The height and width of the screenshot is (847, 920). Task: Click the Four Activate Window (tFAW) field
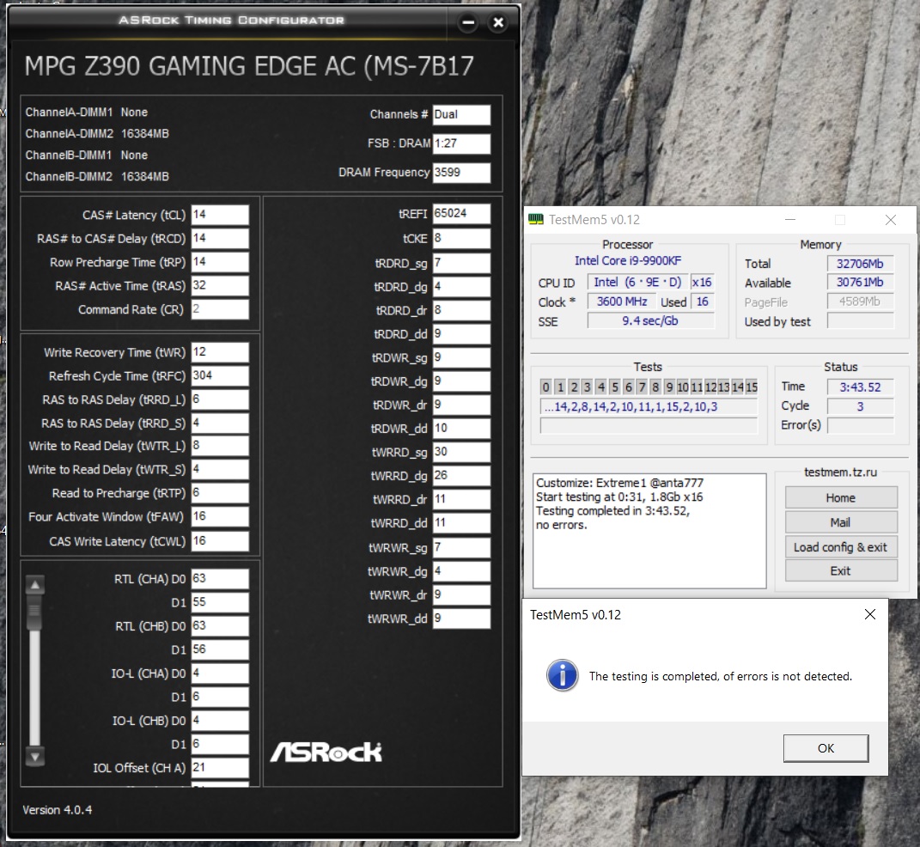[x=220, y=516]
